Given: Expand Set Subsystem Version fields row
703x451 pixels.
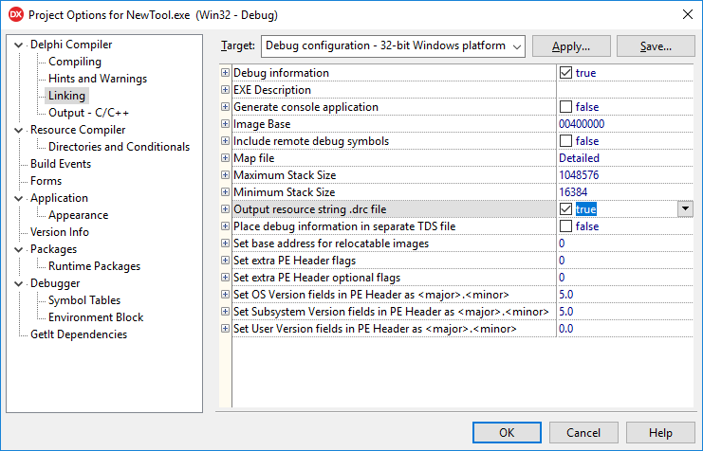Looking at the screenshot, I should [225, 312].
